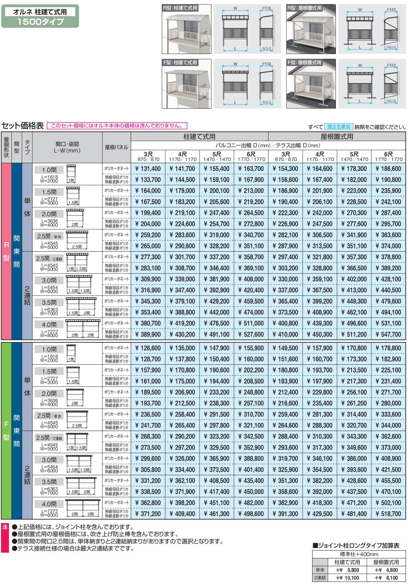Select the price ¥126,600
The width and height of the screenshot is (408, 585).
[x=148, y=348]
